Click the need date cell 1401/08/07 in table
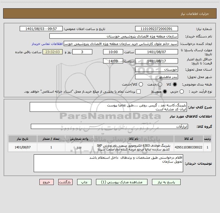Image resolution: width=220 pixels, height=213 pixels. point(23,147)
